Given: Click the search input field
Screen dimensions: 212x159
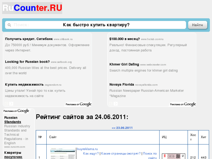Looking at the screenshot, I should [95, 25].
